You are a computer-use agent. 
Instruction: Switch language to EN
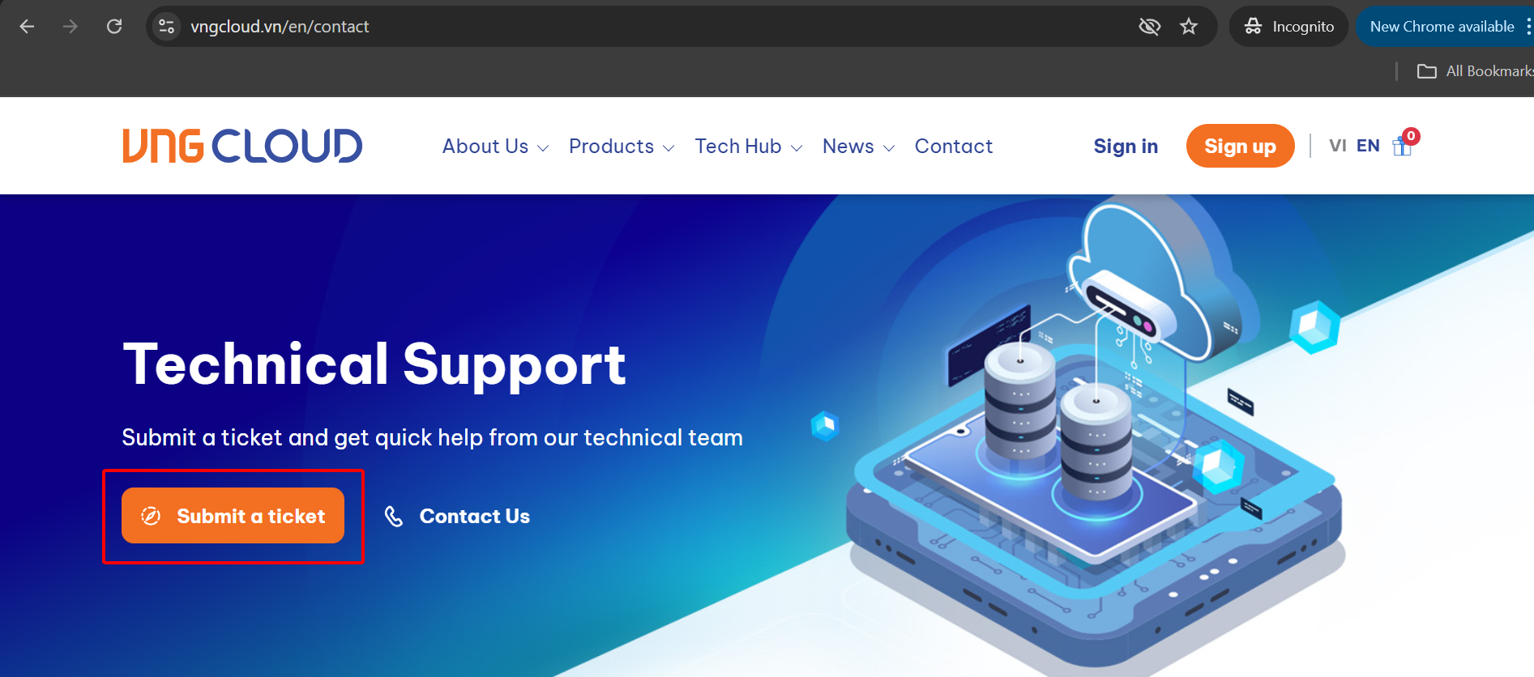pos(1368,146)
